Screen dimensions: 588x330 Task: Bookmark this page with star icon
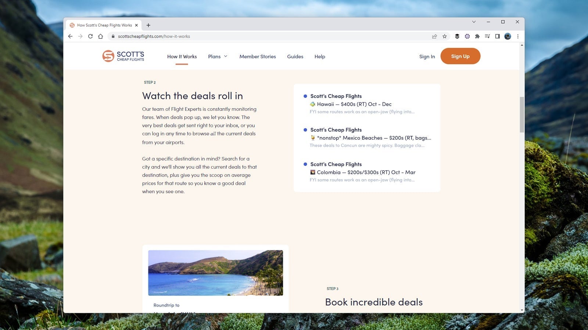(445, 36)
